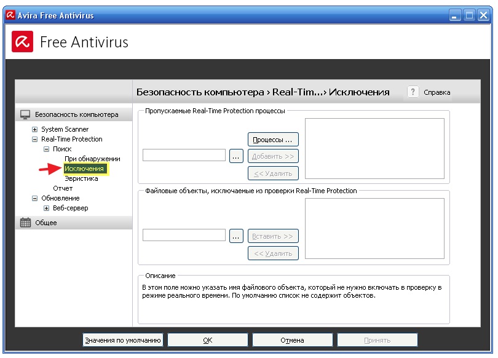The height and width of the screenshot is (358, 498).
Task: Click the excluded file objects list box
Action: point(375,229)
